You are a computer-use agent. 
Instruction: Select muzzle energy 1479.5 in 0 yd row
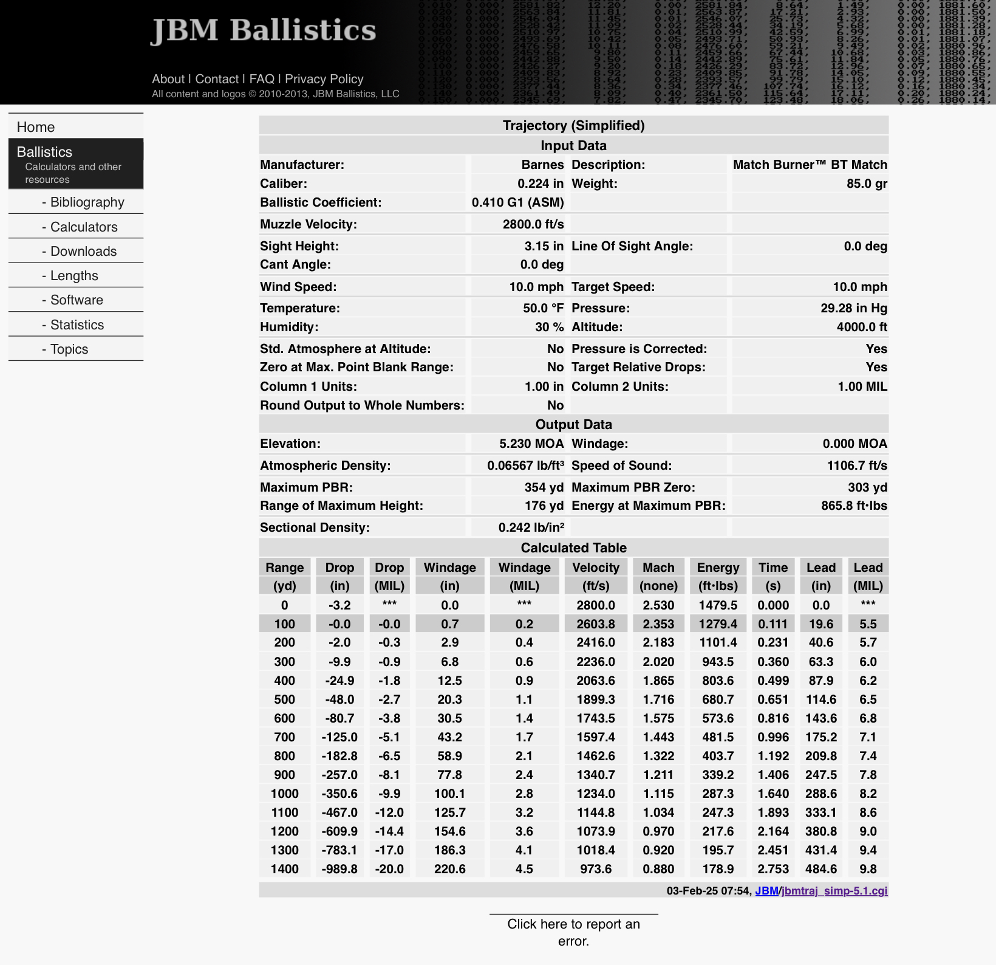718,605
